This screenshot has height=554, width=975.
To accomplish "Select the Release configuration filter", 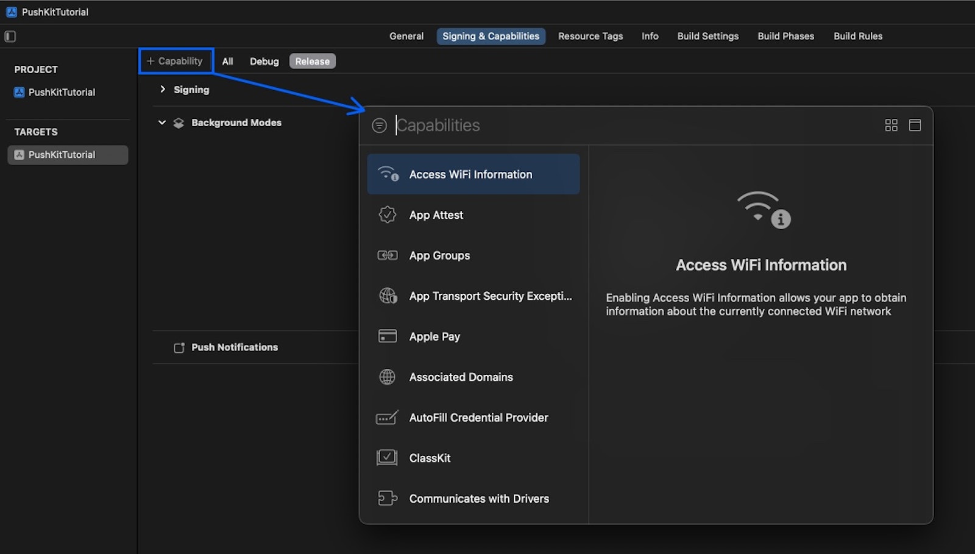I will pos(312,62).
